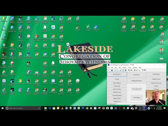This screenshot has width=168, height=126.
Task: Open Google Chrome from the taskbar
Action: 87,108
